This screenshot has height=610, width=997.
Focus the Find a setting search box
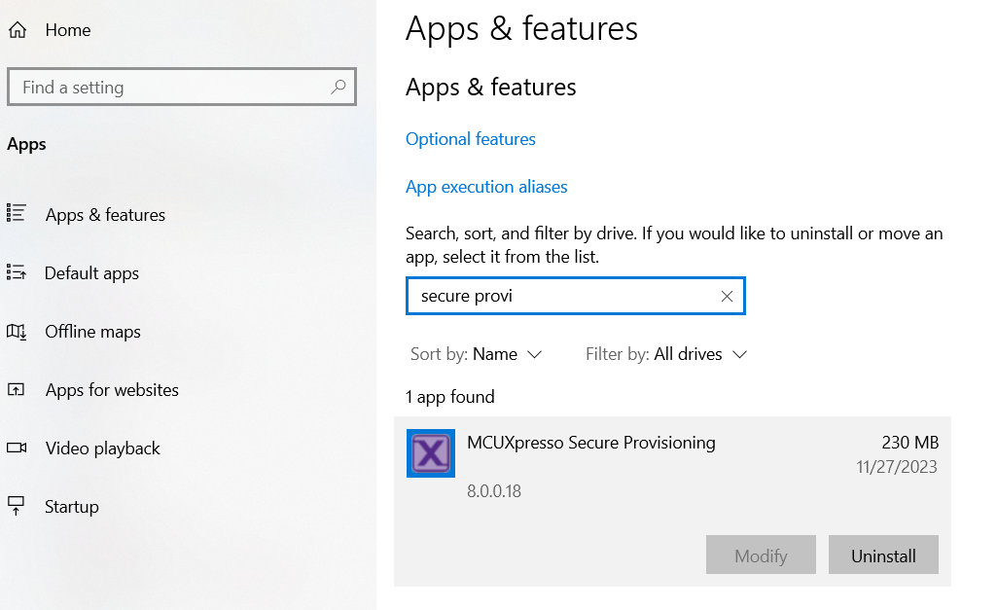point(181,87)
